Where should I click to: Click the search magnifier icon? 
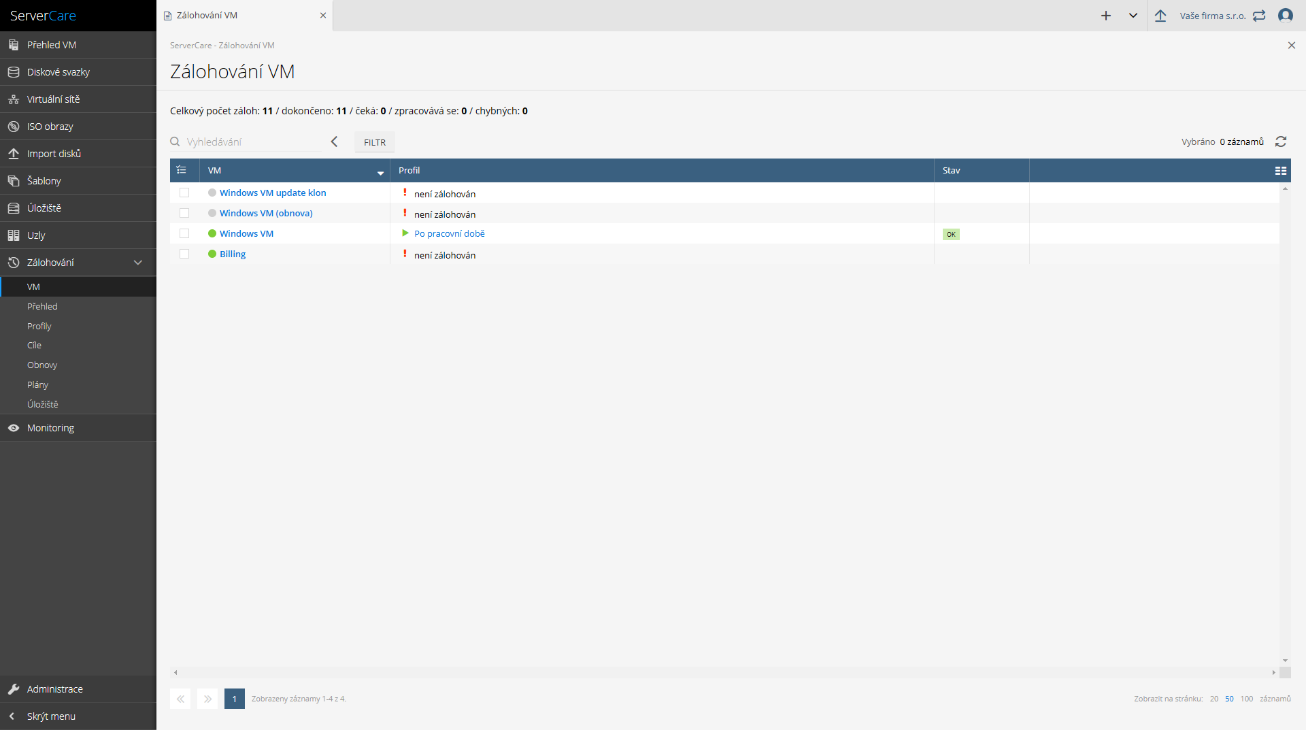pos(175,142)
